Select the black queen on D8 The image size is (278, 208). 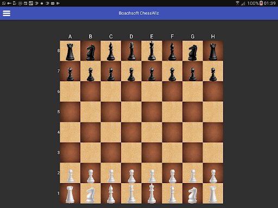click(131, 51)
